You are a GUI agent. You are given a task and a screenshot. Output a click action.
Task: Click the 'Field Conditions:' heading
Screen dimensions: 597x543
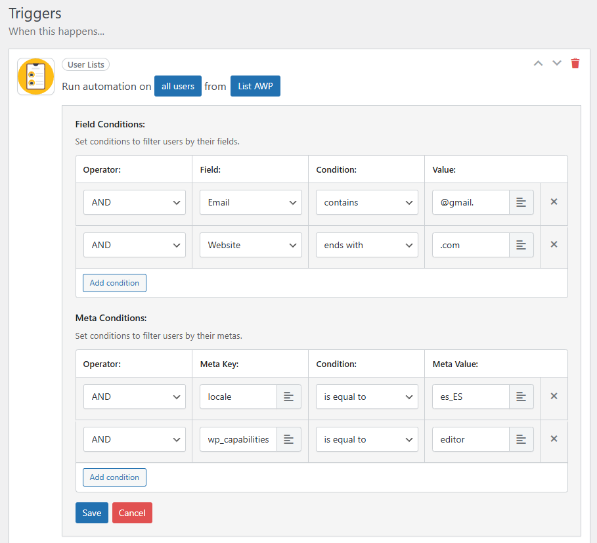pos(110,125)
